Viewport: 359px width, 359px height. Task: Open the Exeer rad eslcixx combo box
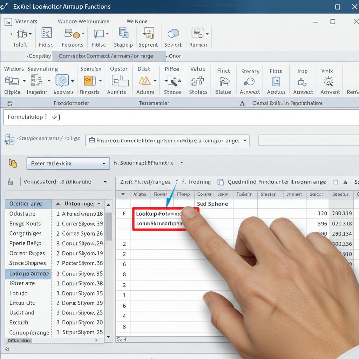click(68, 163)
